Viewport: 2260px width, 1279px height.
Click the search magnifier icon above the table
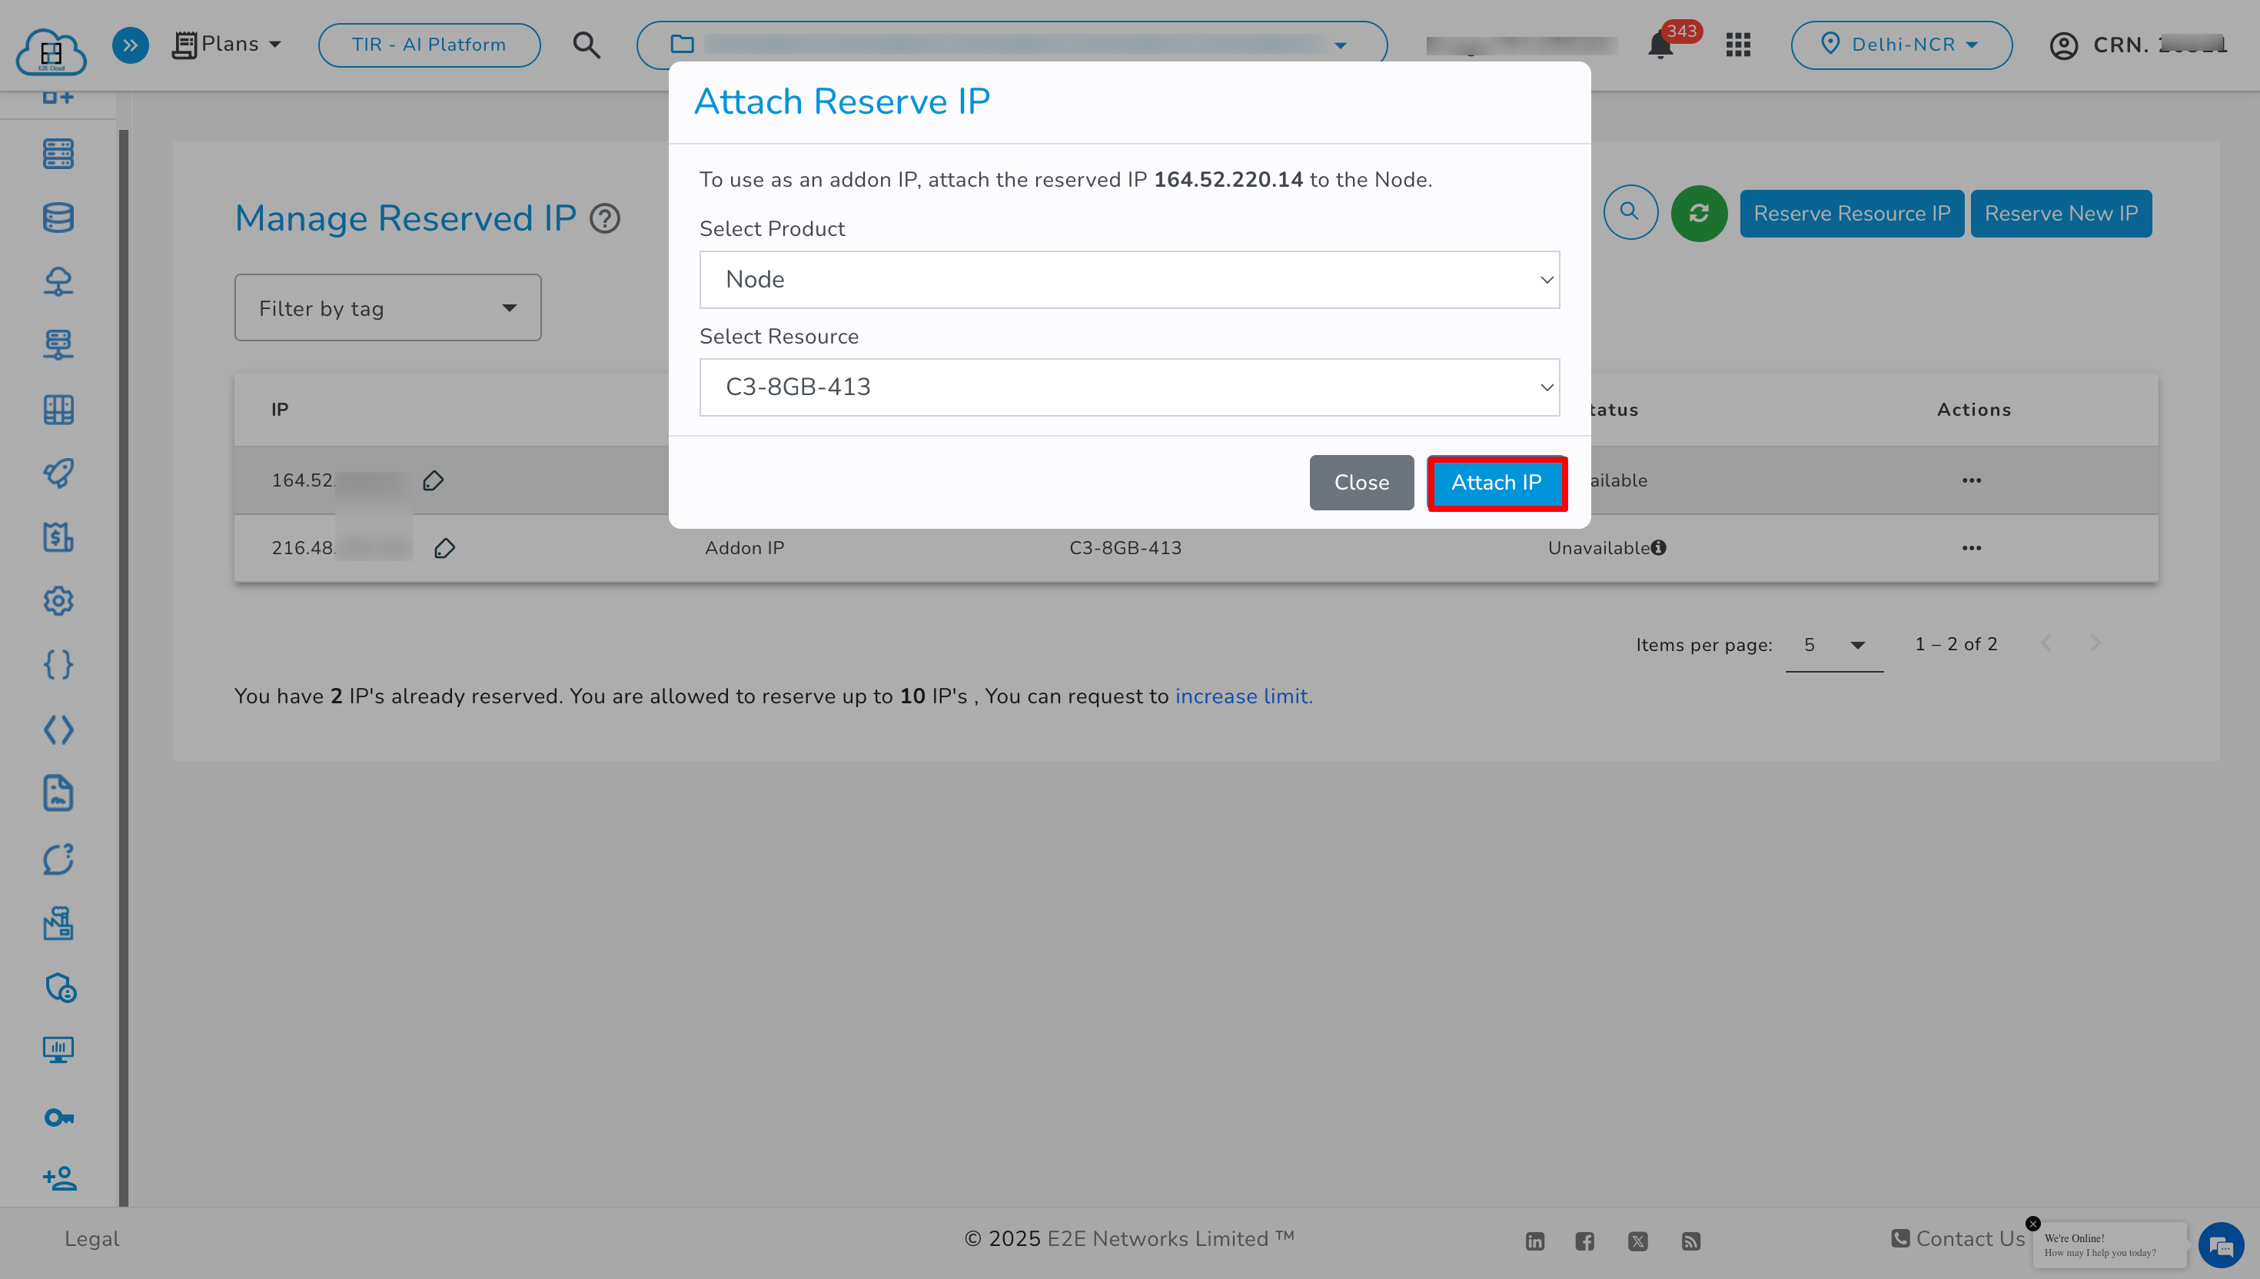1630,211
